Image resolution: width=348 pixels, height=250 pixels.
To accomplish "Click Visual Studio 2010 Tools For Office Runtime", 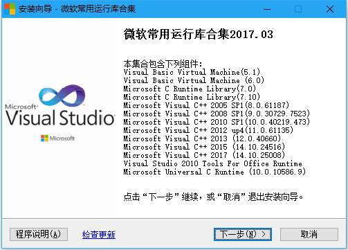I will tap(212, 163).
